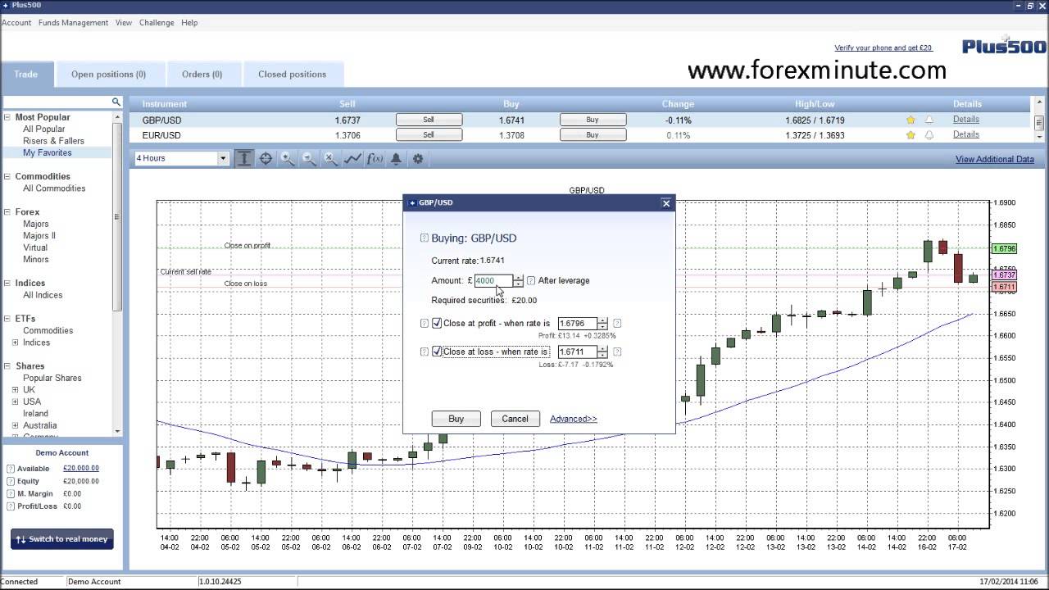The height and width of the screenshot is (590, 1049).
Task: Set a price alert bell in chart toolbar
Action: [x=396, y=158]
